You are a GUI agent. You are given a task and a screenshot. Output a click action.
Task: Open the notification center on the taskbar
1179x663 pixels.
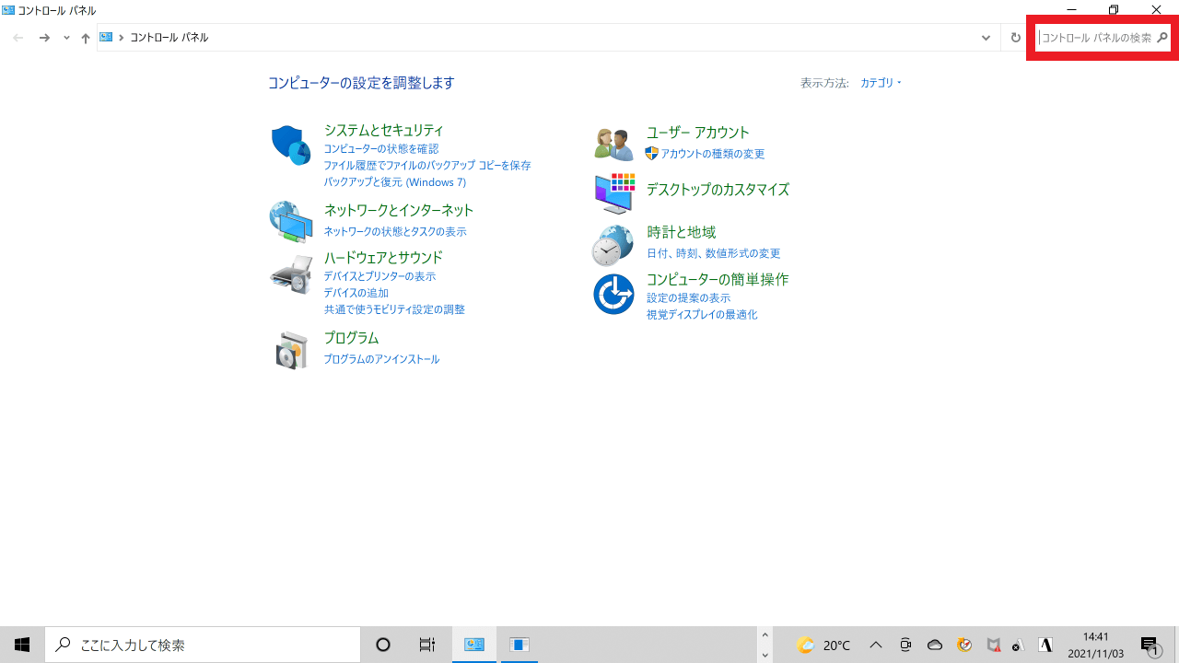(x=1150, y=646)
